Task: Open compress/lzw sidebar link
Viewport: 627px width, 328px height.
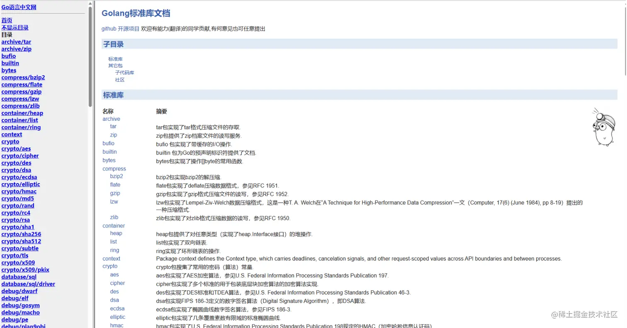Action: coord(20,99)
